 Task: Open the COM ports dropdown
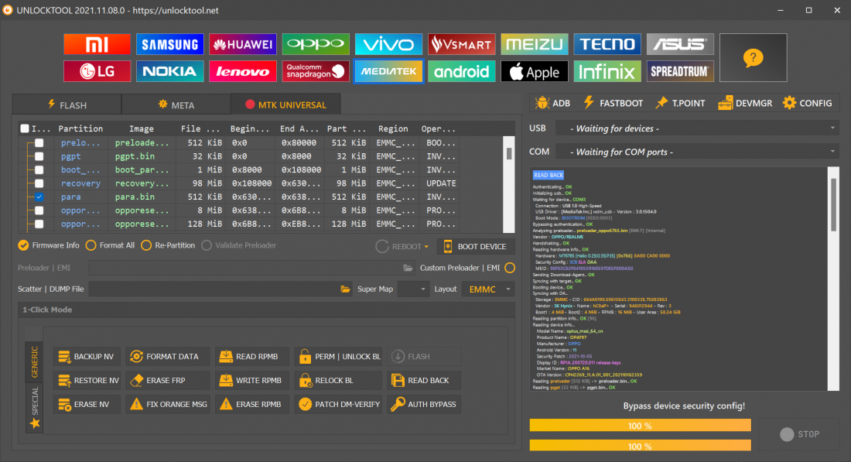click(x=697, y=152)
